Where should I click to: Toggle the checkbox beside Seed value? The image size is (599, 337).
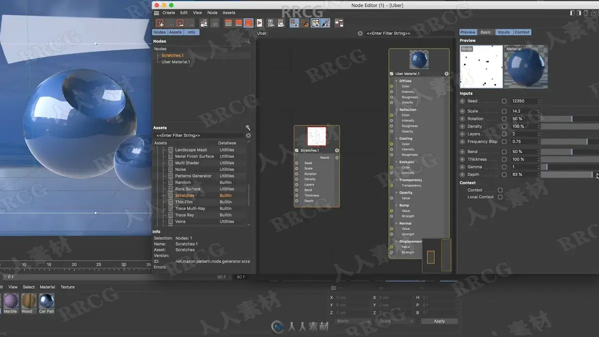click(x=504, y=101)
